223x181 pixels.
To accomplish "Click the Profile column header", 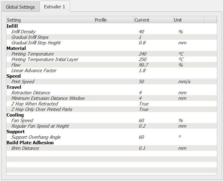I will click(x=114, y=20).
